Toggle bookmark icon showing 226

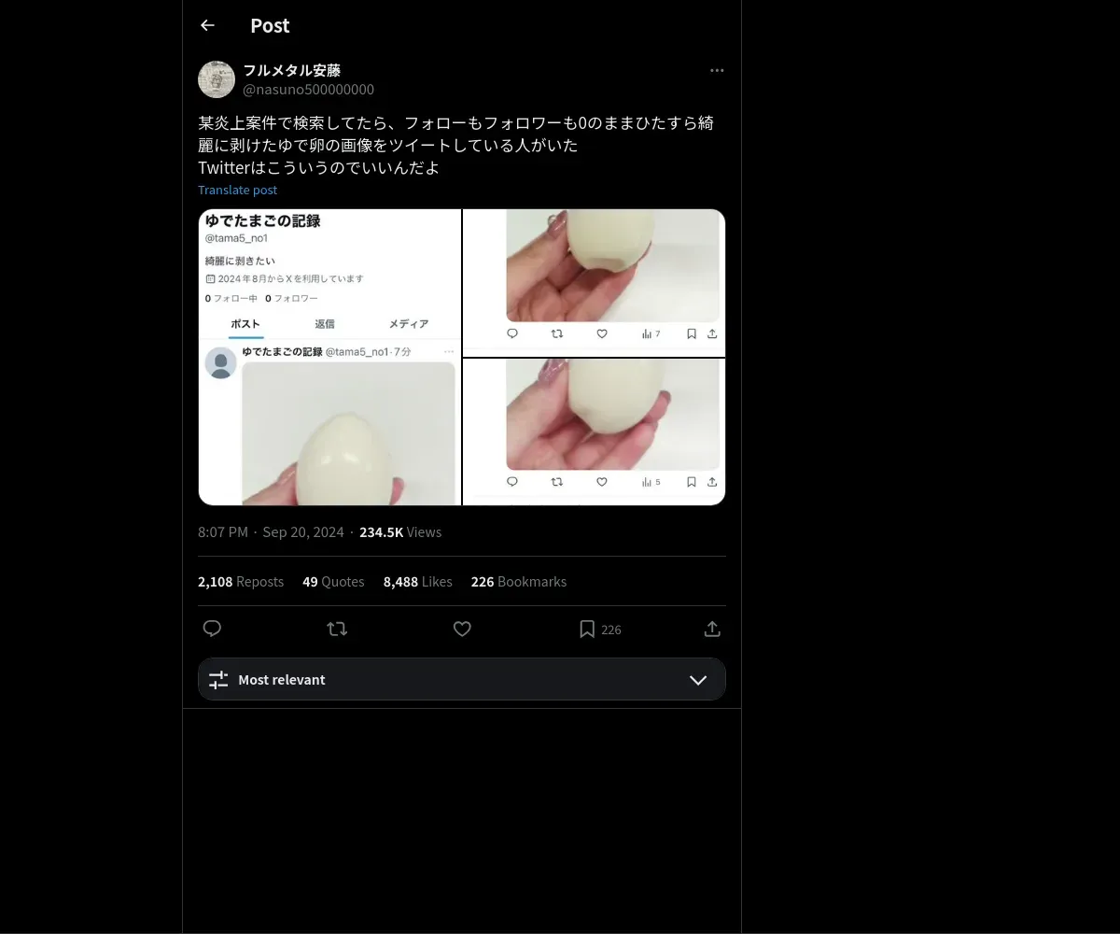pyautogui.click(x=587, y=629)
